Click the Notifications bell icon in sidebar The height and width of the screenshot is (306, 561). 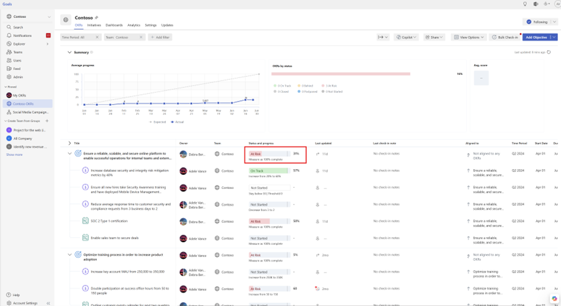pyautogui.click(x=9, y=36)
